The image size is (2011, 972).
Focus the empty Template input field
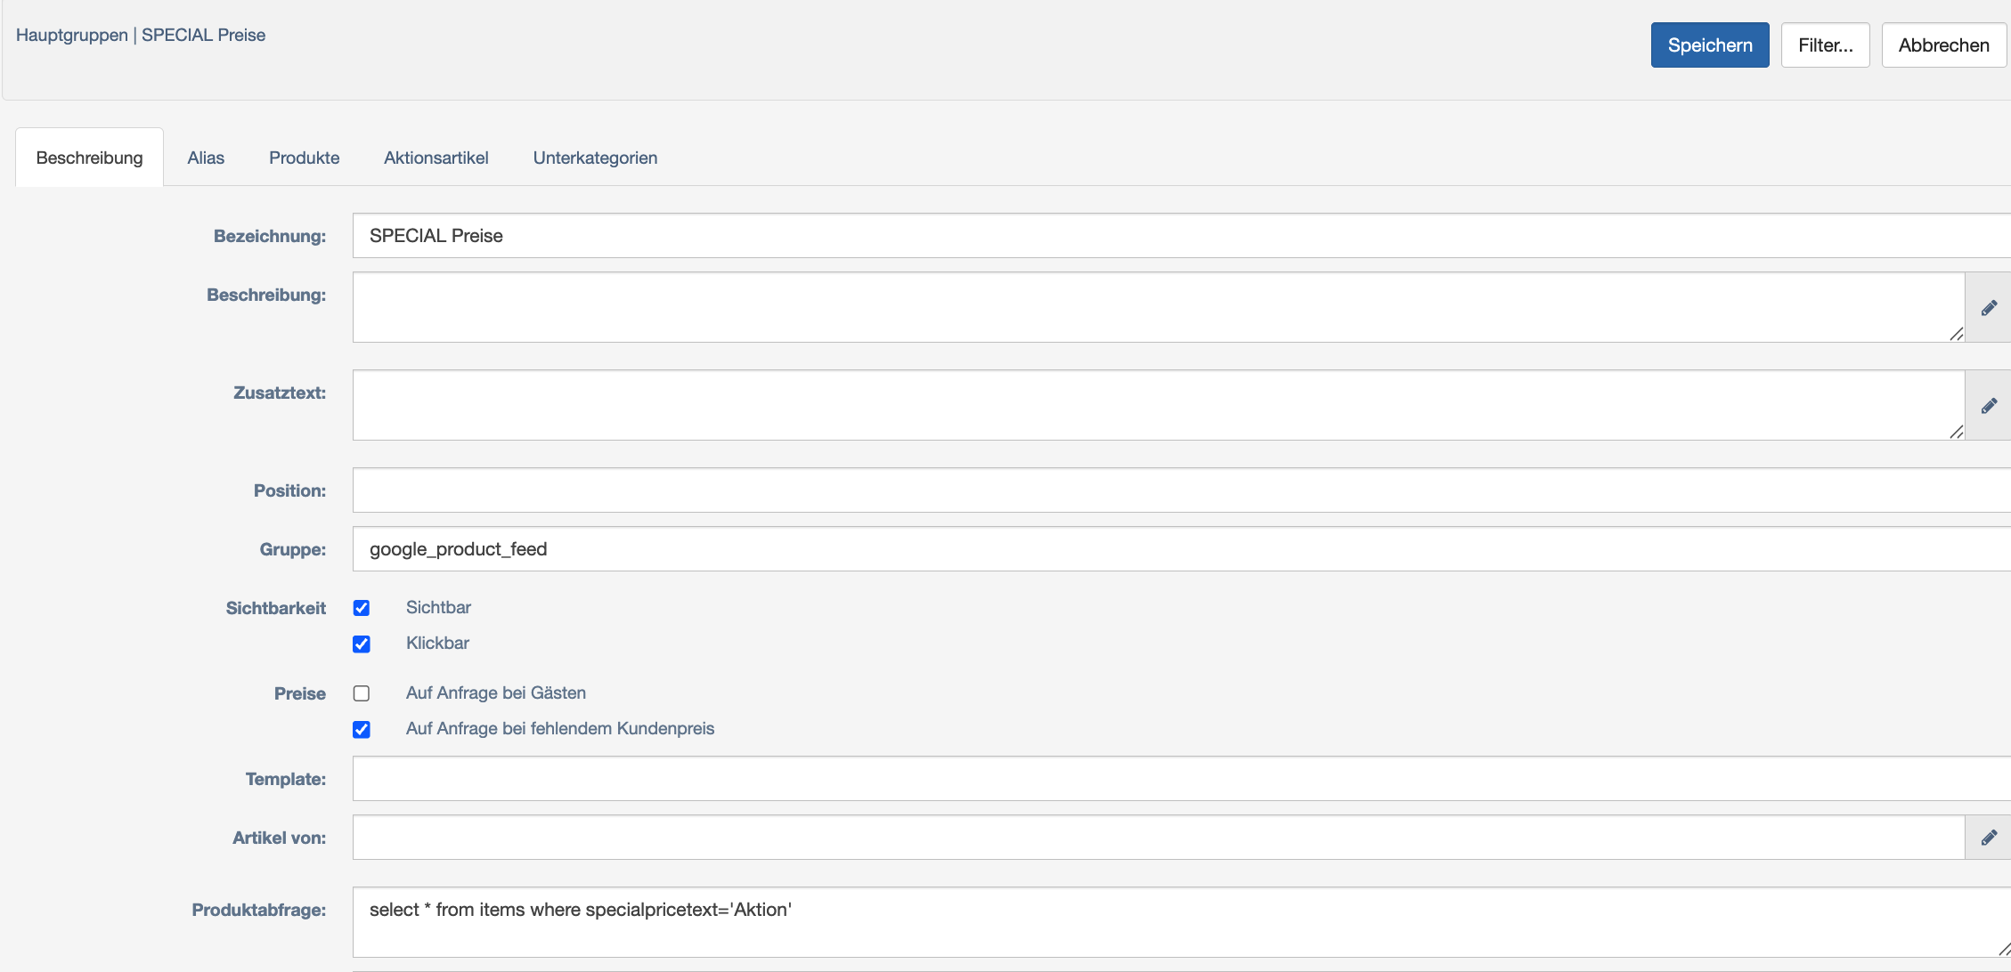1182,779
